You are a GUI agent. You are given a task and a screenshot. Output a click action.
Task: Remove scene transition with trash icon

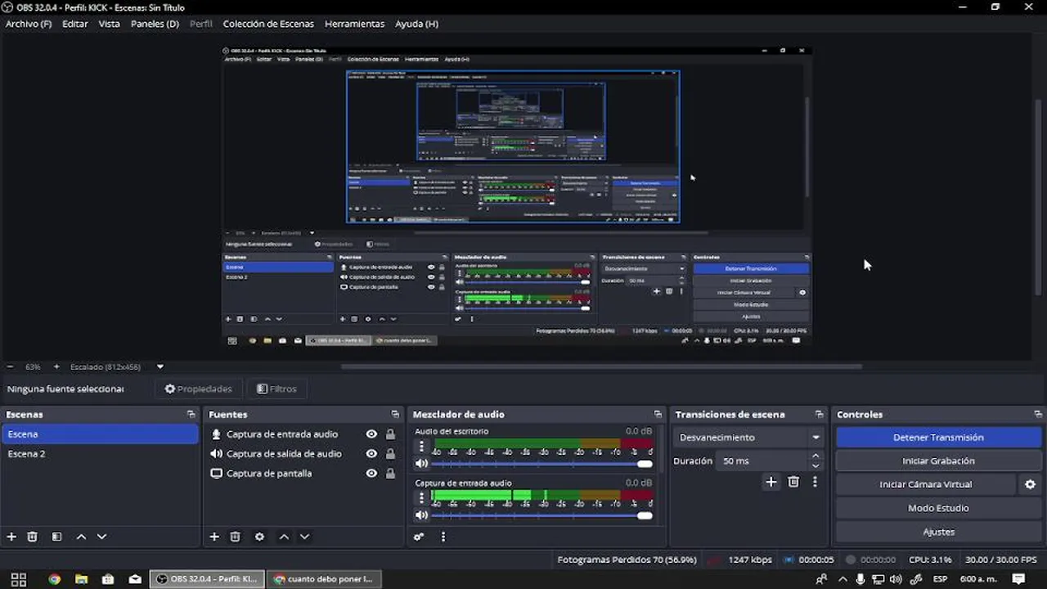click(793, 482)
